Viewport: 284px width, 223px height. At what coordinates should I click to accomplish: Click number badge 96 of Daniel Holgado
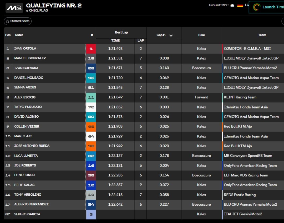tap(91, 78)
